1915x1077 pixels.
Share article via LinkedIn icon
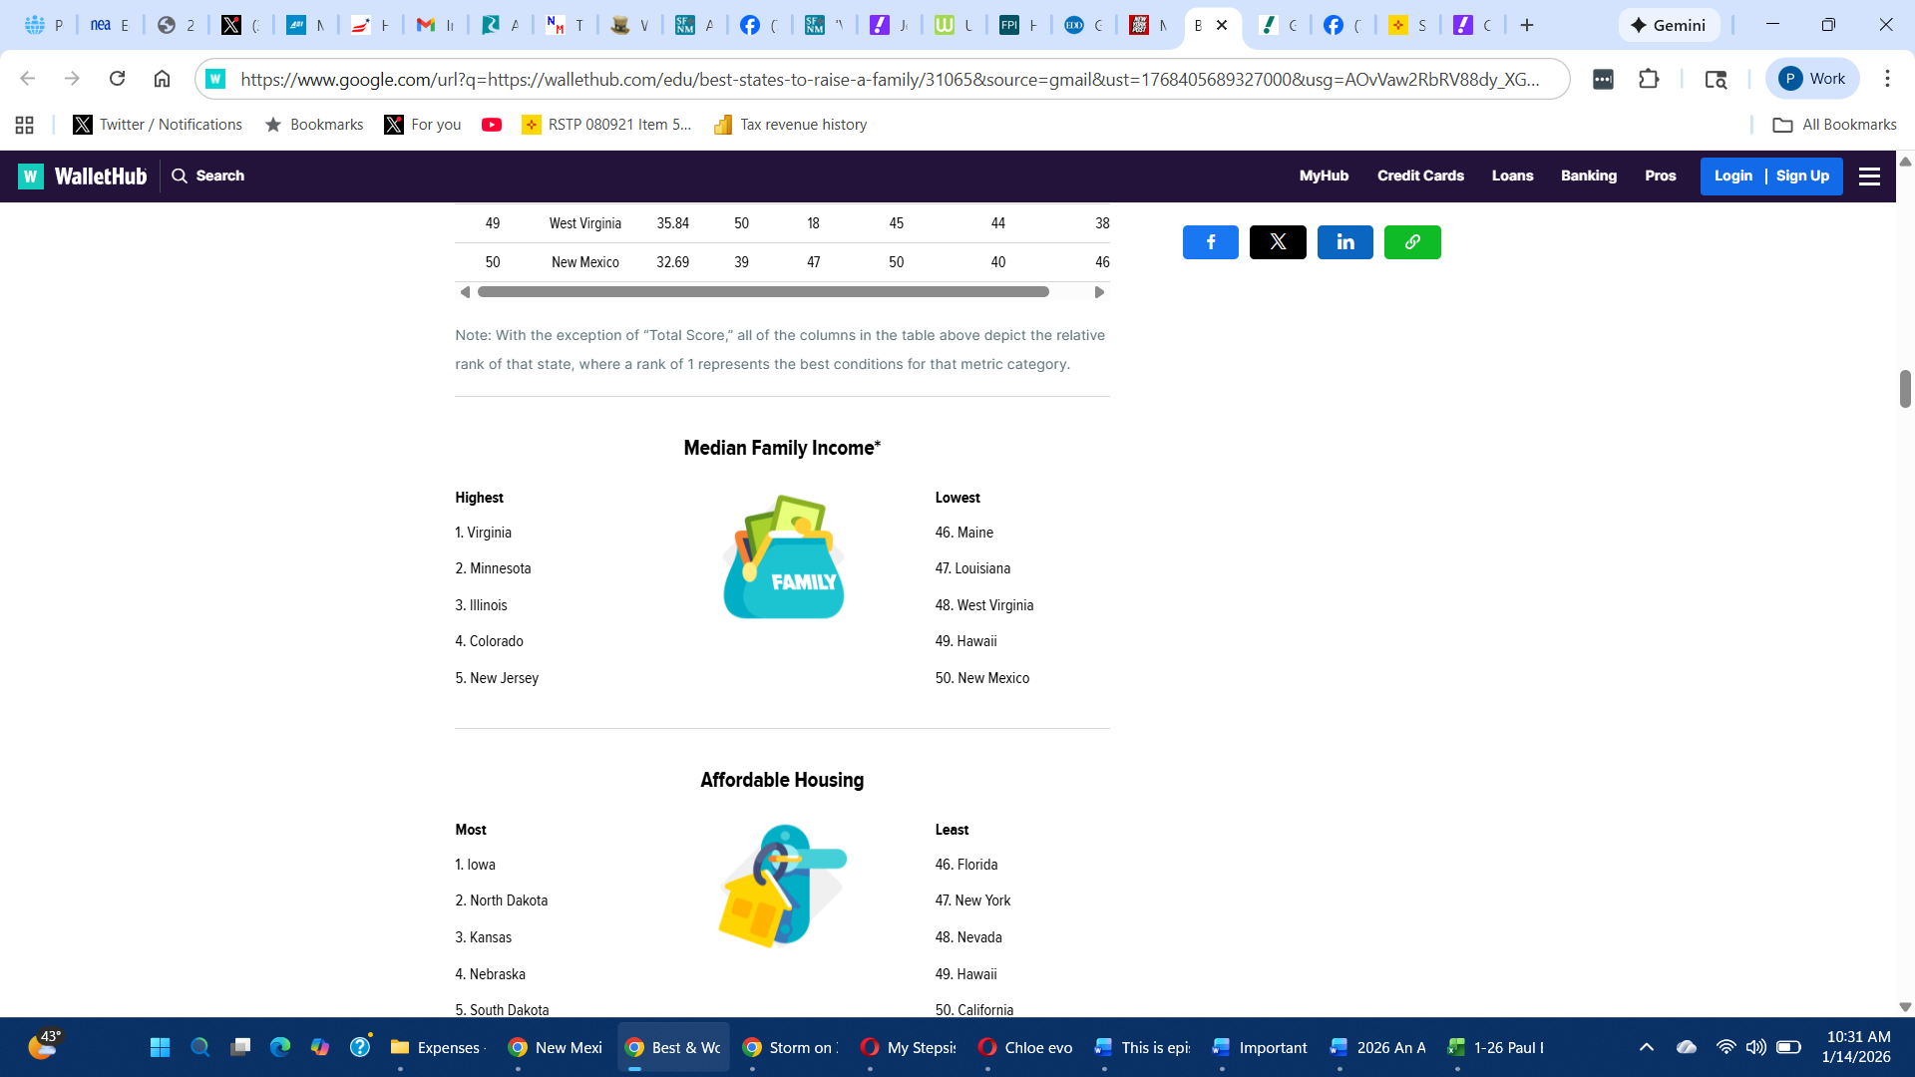point(1344,242)
